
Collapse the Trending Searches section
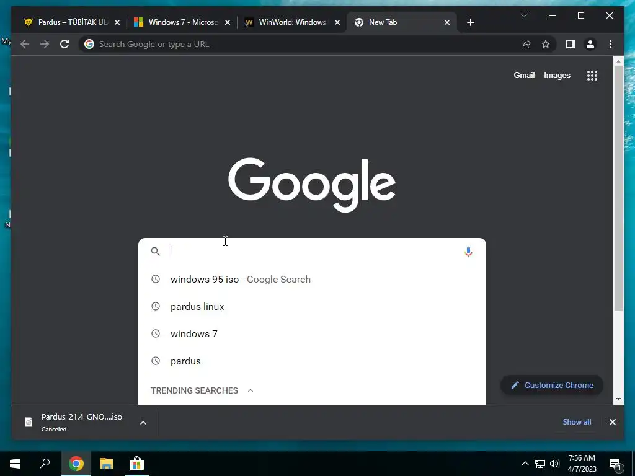point(251,390)
